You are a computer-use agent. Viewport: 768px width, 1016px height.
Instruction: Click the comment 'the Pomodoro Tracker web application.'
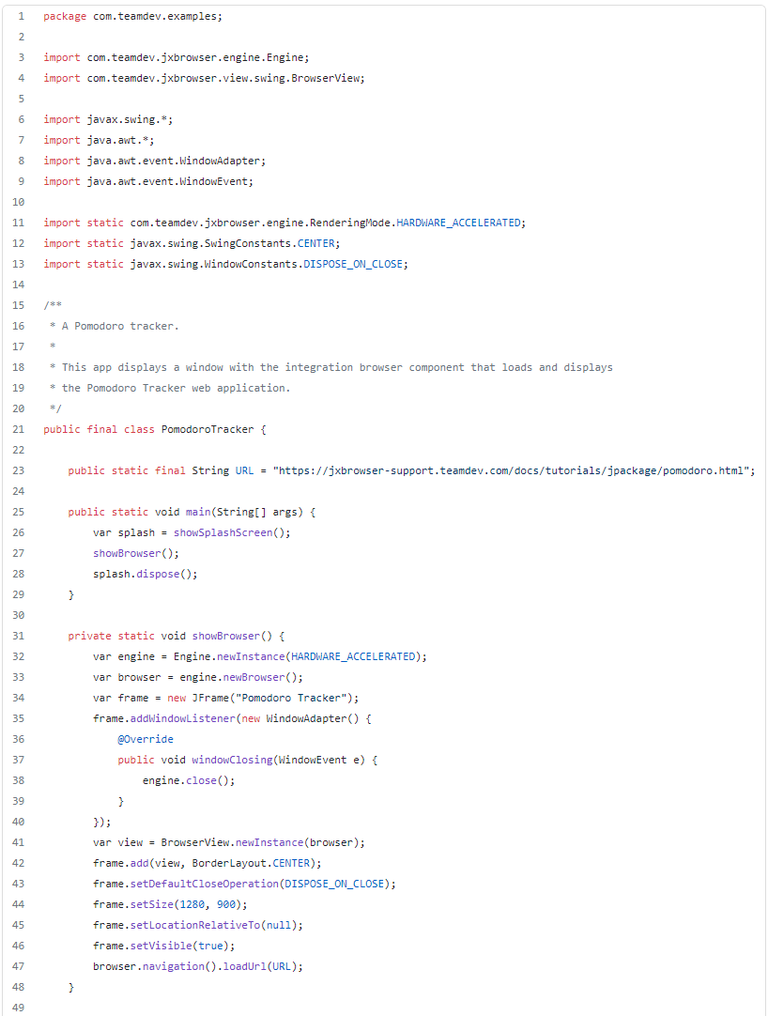coord(177,388)
